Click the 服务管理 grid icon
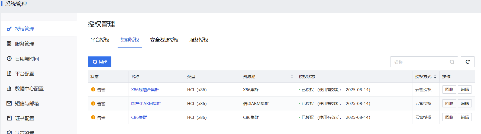 pyautogui.click(x=9, y=43)
